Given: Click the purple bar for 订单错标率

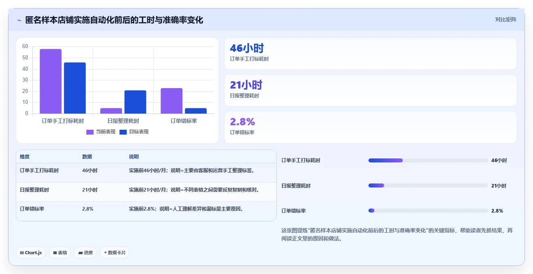Looking at the screenshot, I should point(171,101).
